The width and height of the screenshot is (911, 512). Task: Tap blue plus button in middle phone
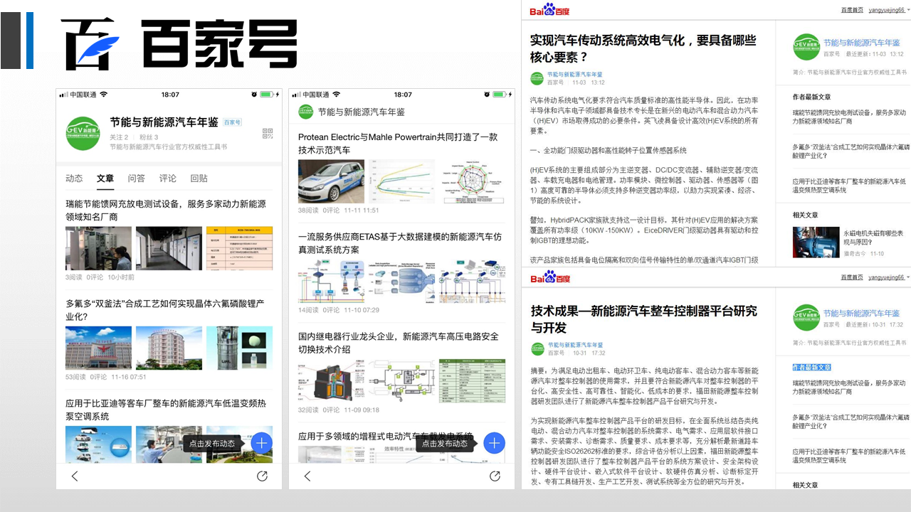495,443
